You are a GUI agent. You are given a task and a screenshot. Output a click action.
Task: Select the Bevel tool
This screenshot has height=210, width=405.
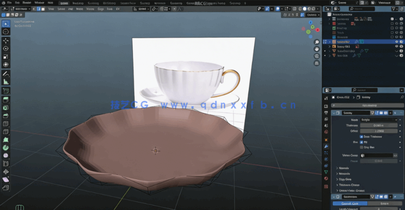[5, 116]
